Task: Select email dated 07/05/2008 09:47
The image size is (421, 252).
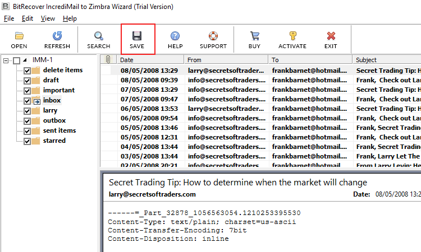Action: click(x=260, y=99)
